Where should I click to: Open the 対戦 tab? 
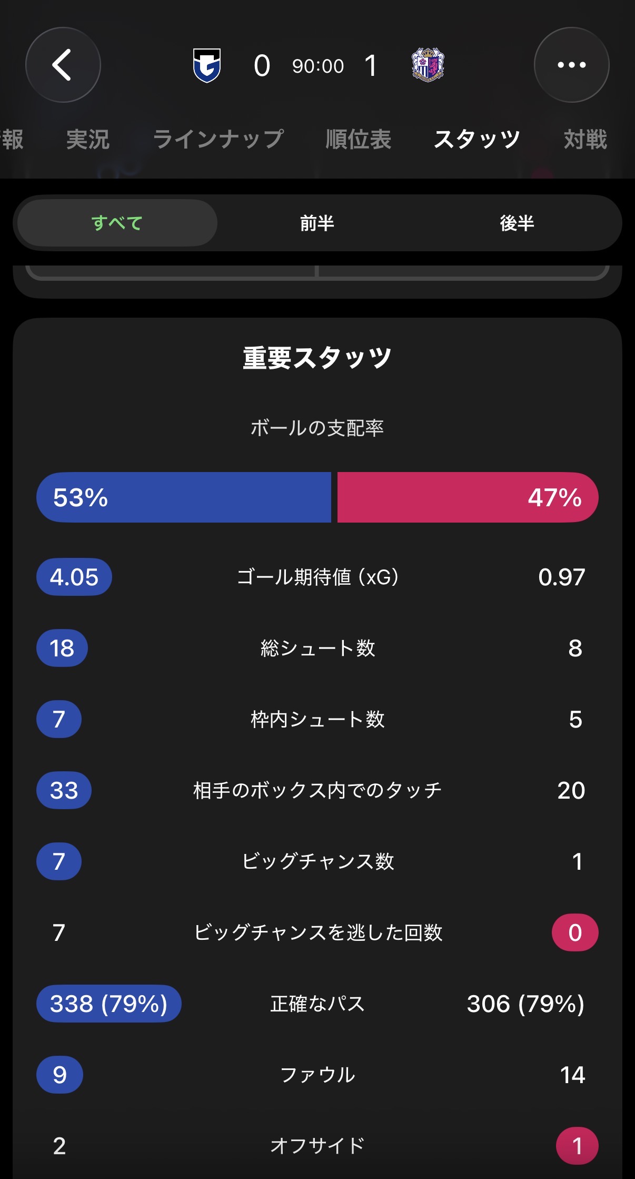[x=585, y=140]
